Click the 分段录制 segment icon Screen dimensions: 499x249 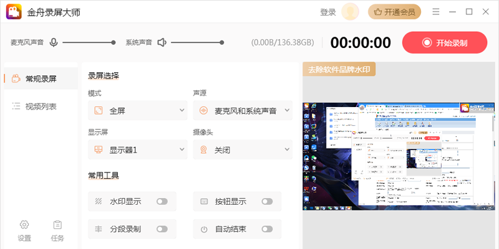click(99, 229)
